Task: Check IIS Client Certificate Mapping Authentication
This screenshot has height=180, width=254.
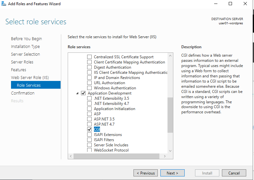Action: point(89,73)
